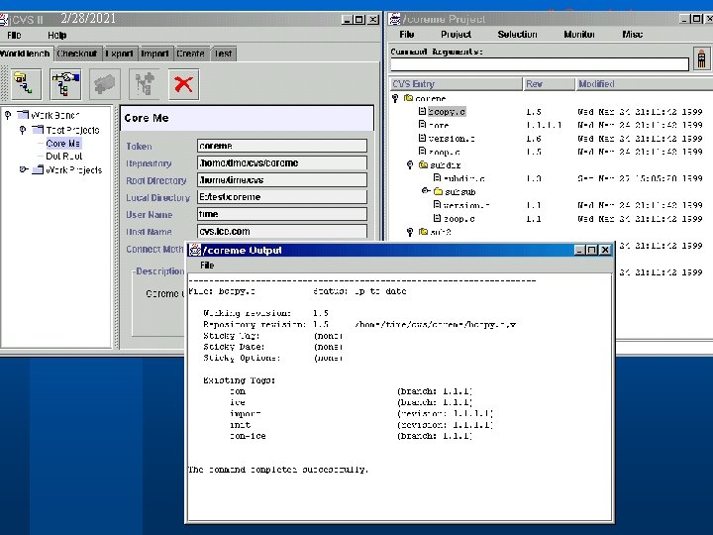The height and width of the screenshot is (535, 713).
Task: Click the Work Projects folder icon
Action: (x=39, y=169)
